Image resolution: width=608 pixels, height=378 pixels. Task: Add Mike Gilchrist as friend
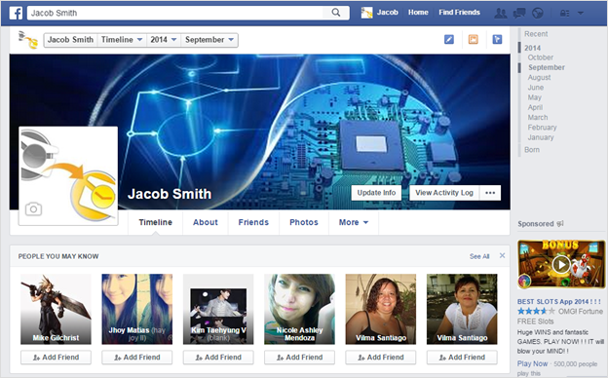(x=56, y=358)
